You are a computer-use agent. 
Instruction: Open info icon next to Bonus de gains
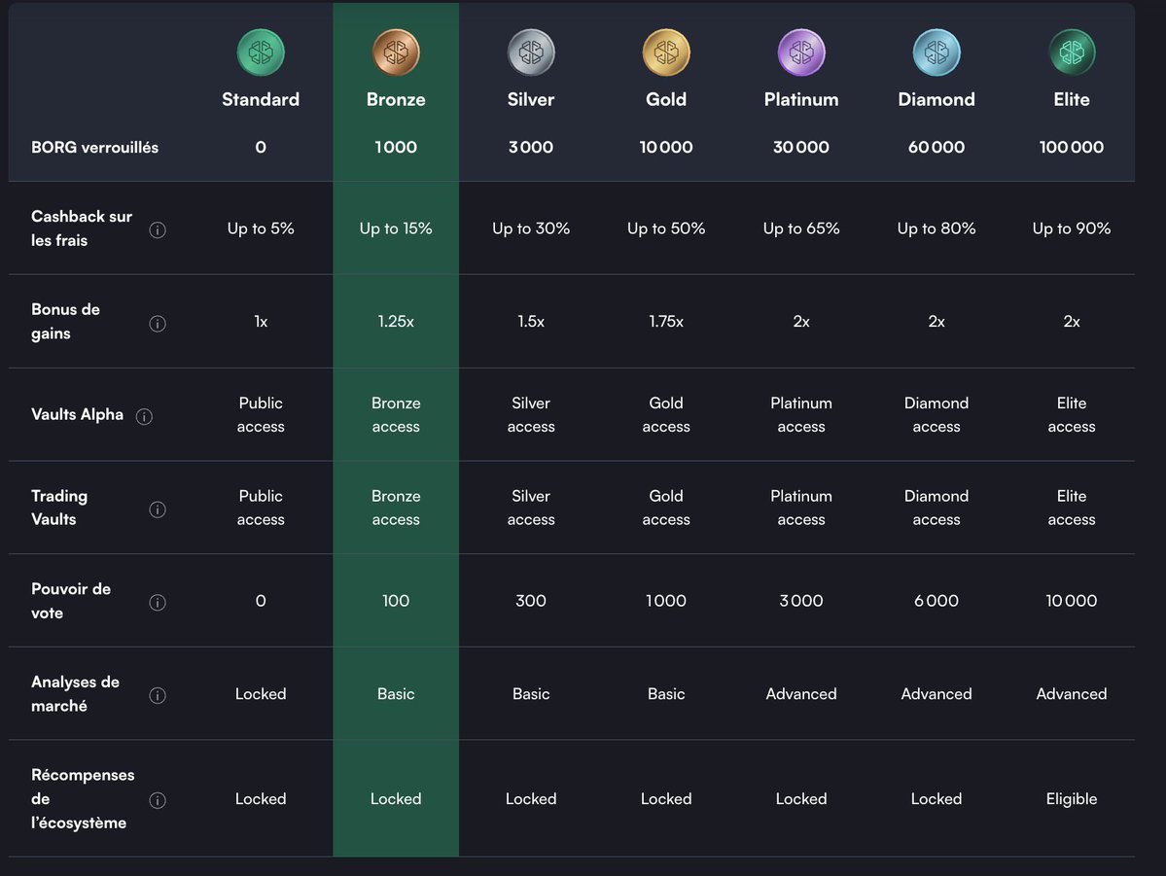158,324
